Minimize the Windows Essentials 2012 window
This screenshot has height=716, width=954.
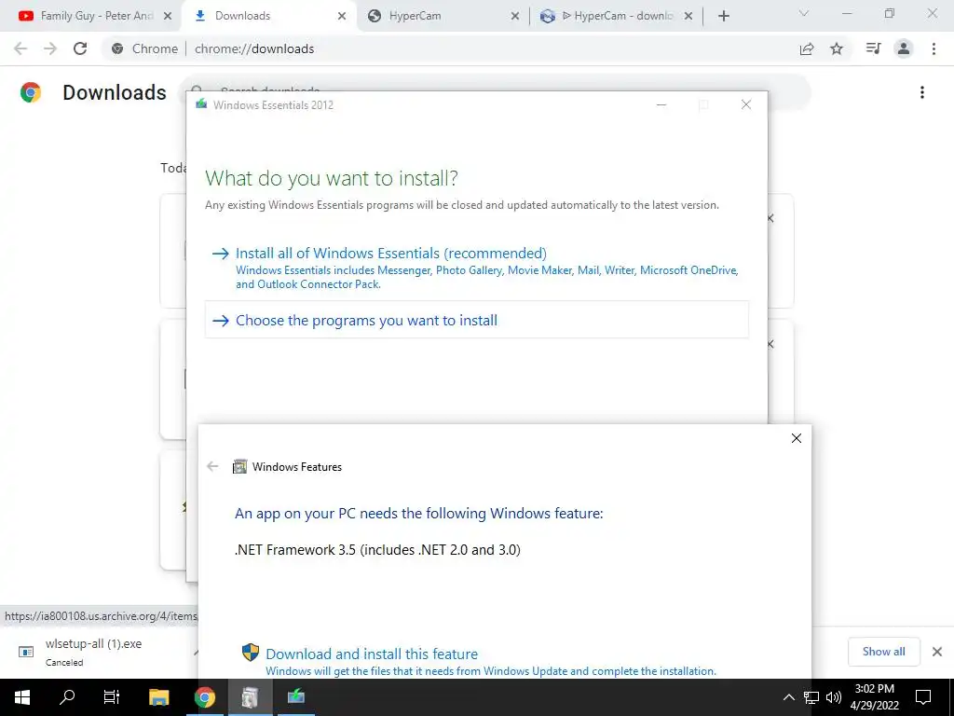(x=661, y=104)
